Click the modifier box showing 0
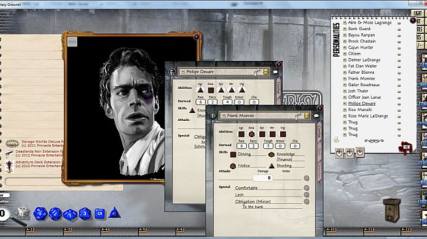The image size is (427, 239). coord(3,214)
